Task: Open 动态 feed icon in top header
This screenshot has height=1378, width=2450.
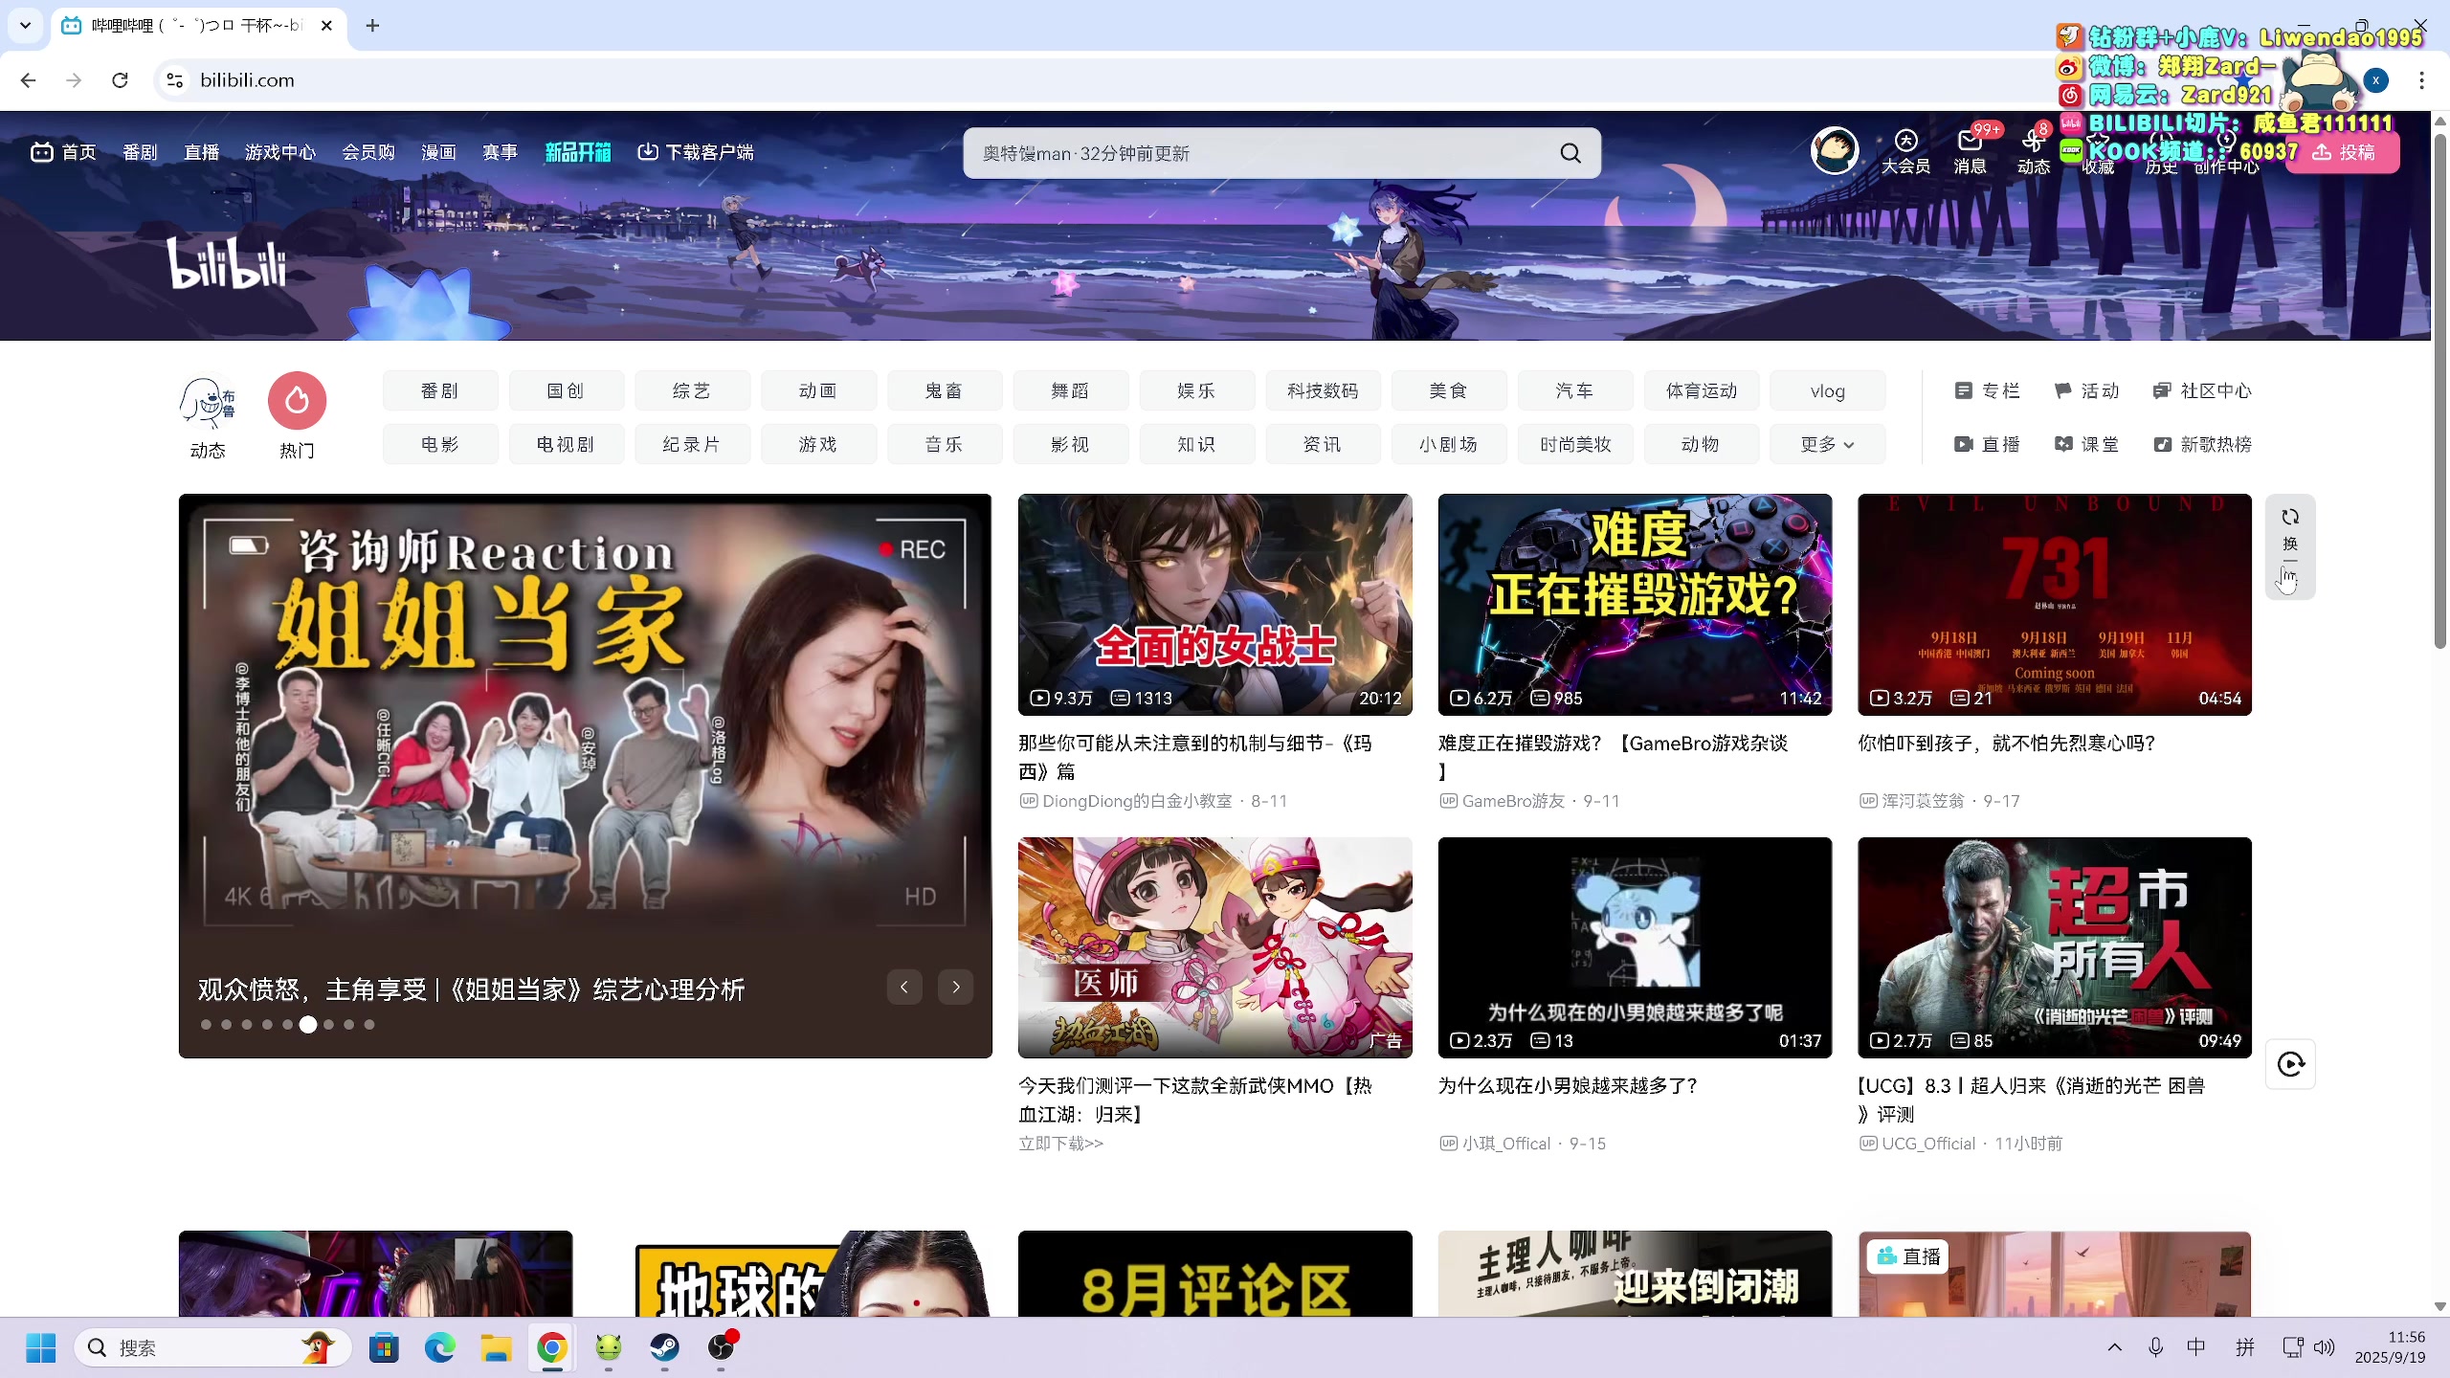Action: pyautogui.click(x=2034, y=152)
